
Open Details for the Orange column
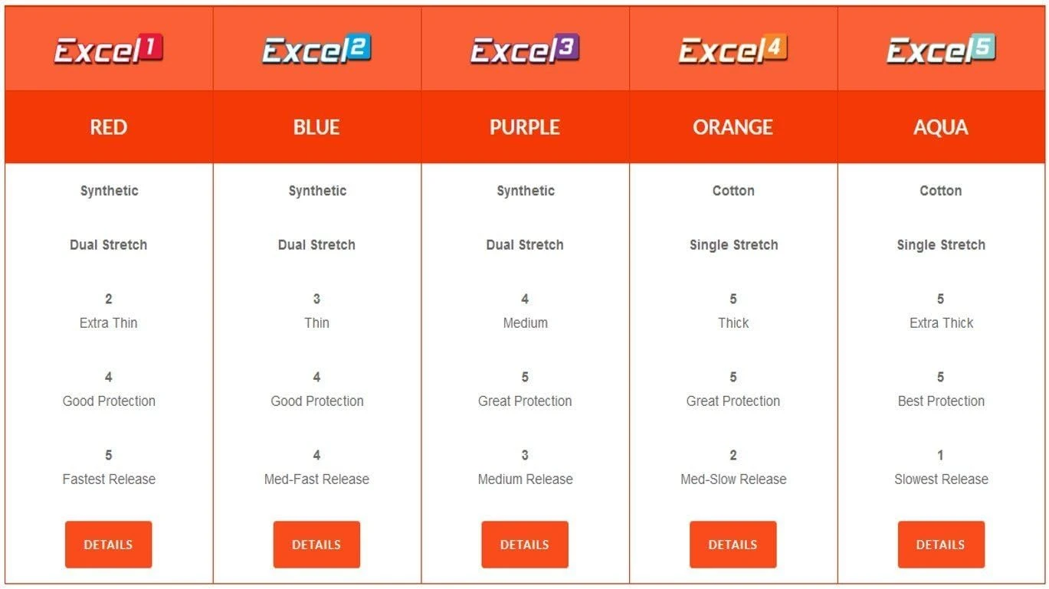click(x=733, y=545)
